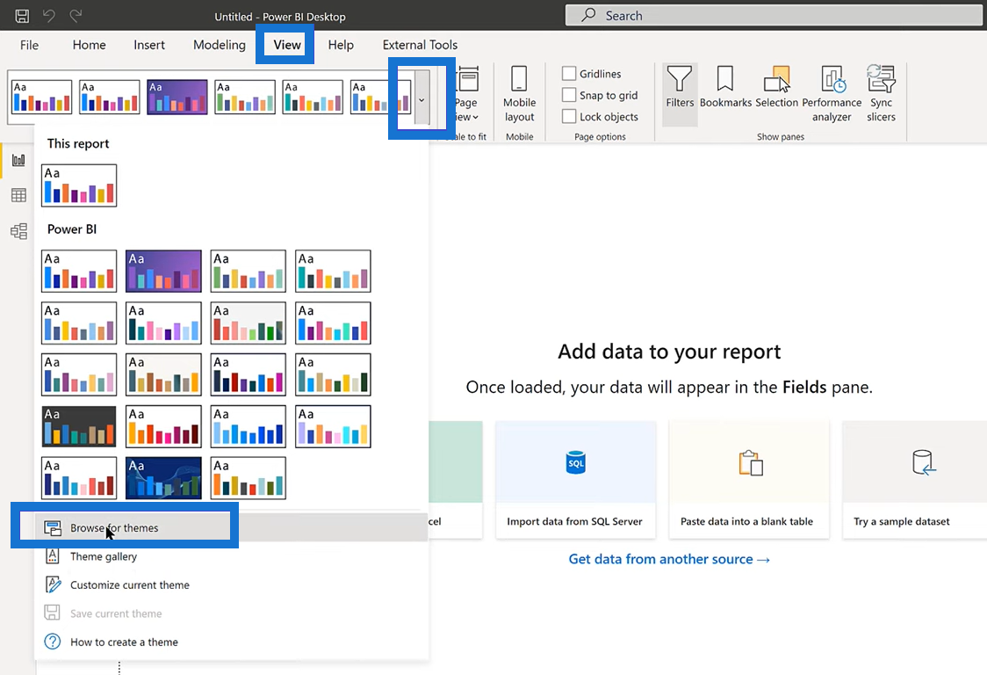Open the Report view in left sidebar
The height and width of the screenshot is (675, 987).
tap(19, 160)
